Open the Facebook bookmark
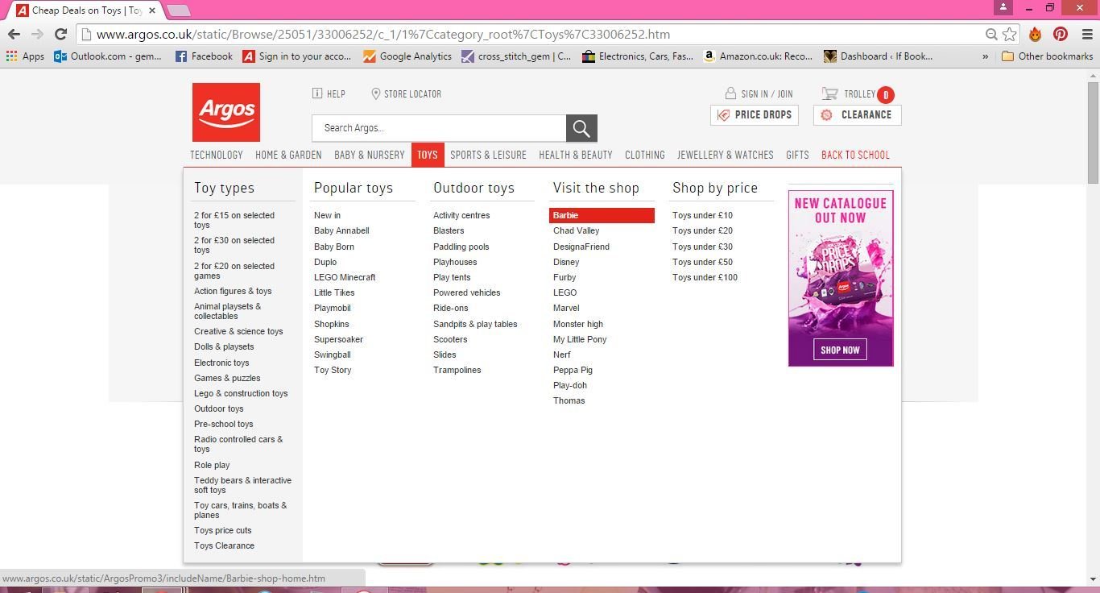This screenshot has height=593, width=1100. point(204,56)
